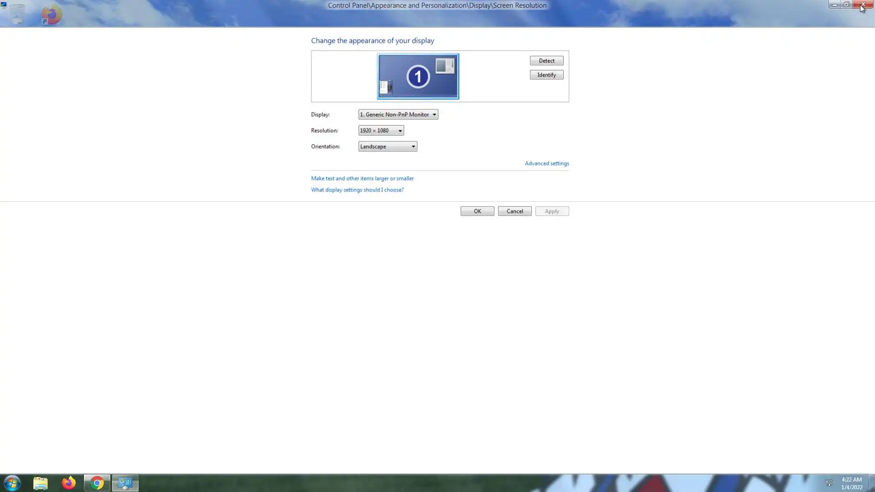Open File Explorer from the taskbar
This screenshot has width=875, height=492.
(41, 483)
